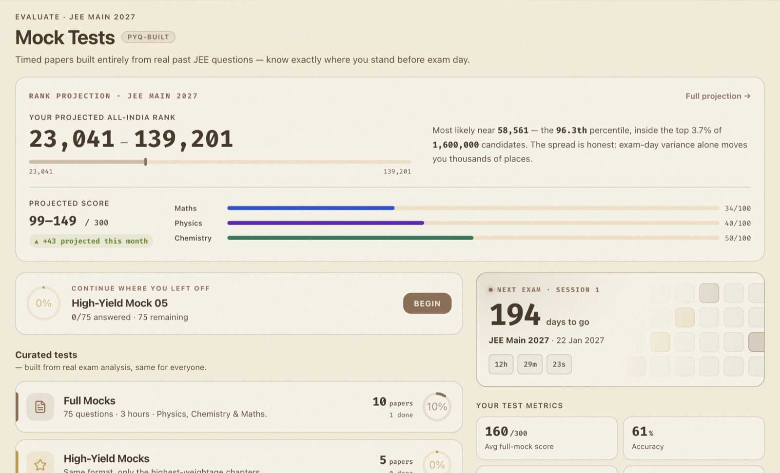This screenshot has height=473, width=780.
Task: Click the EVALUATE · JEE MAIN 2027 breadcrumb
Action: pos(76,17)
